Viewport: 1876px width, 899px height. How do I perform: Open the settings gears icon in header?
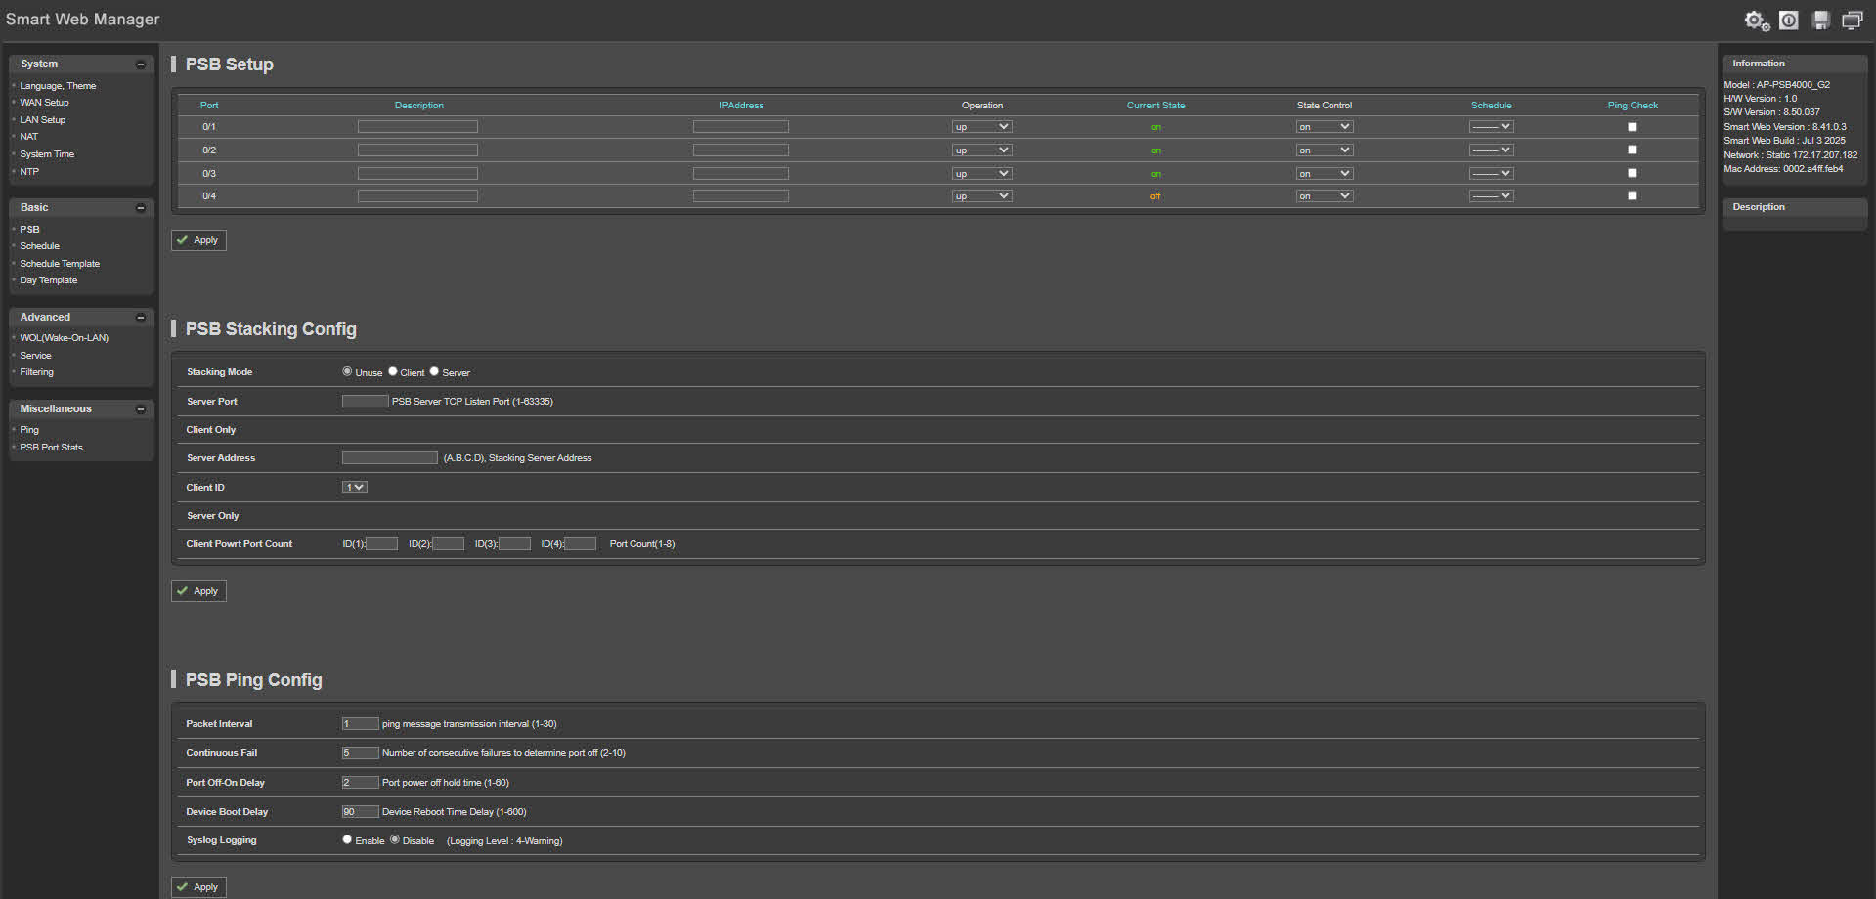click(1756, 21)
